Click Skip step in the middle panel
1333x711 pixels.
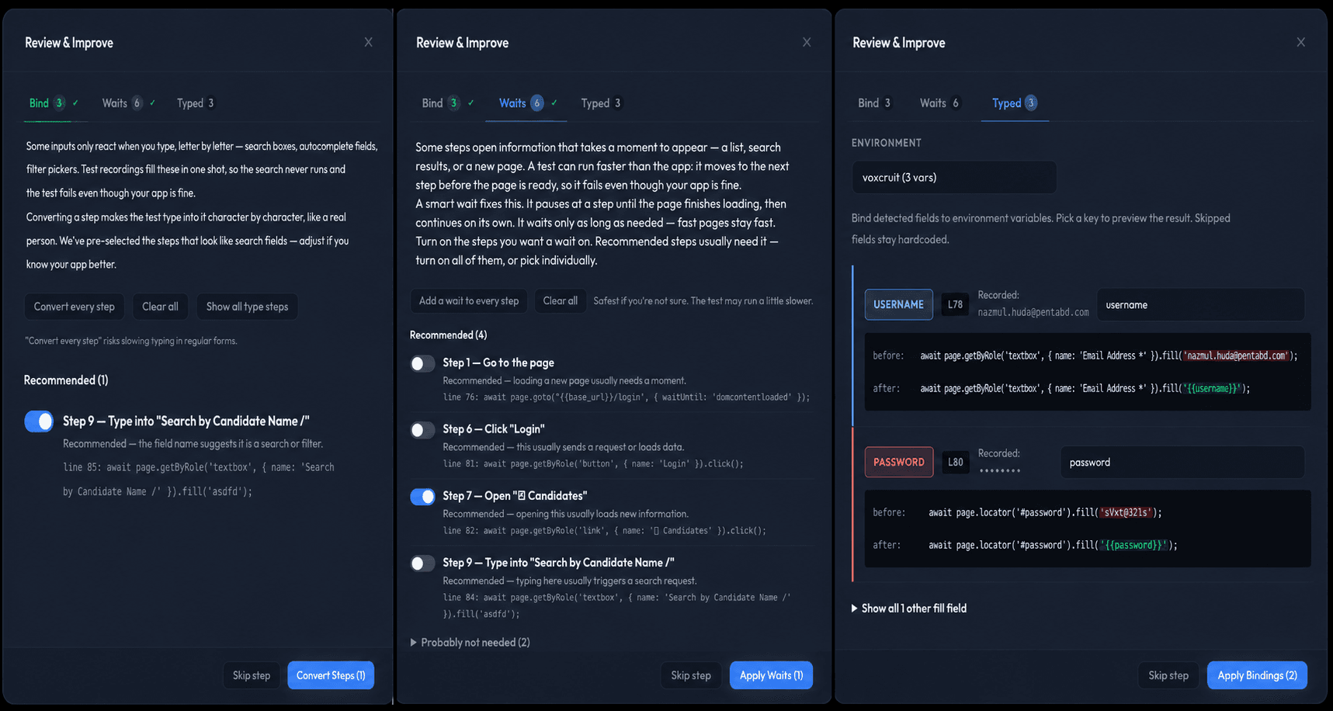pos(691,675)
